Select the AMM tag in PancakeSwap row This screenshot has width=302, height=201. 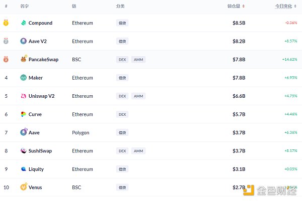tap(138, 60)
